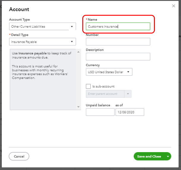Open the Currency dropdown
181x170 pixels.
coord(109,72)
